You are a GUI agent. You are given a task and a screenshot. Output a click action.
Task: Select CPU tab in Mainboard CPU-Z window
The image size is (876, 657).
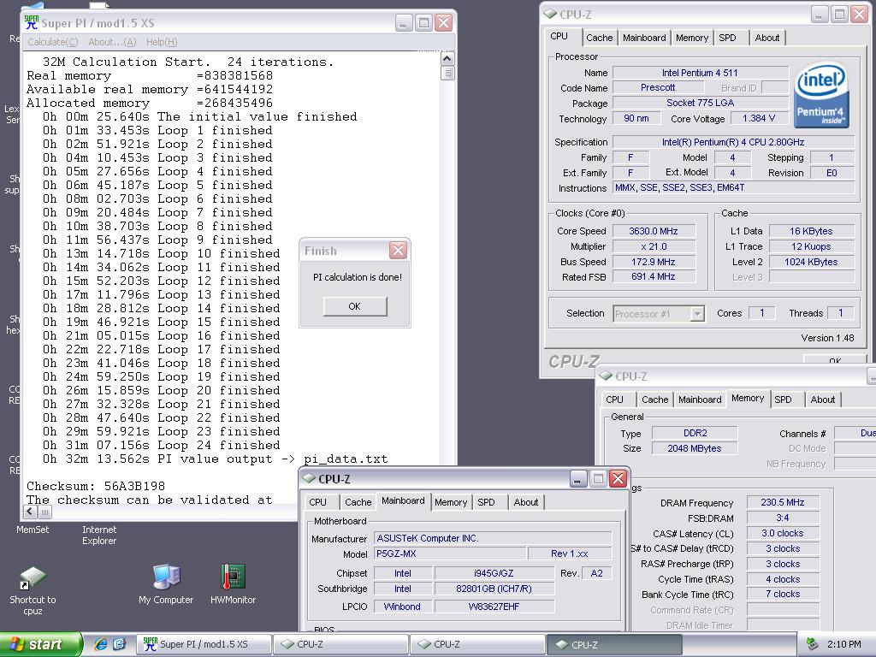pyautogui.click(x=318, y=502)
